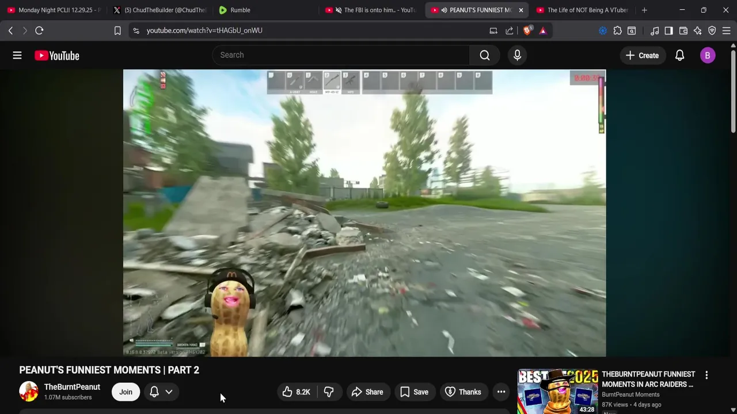Open the Brave VPN shield icon
This screenshot has width=737, height=414.
pyautogui.click(x=712, y=30)
